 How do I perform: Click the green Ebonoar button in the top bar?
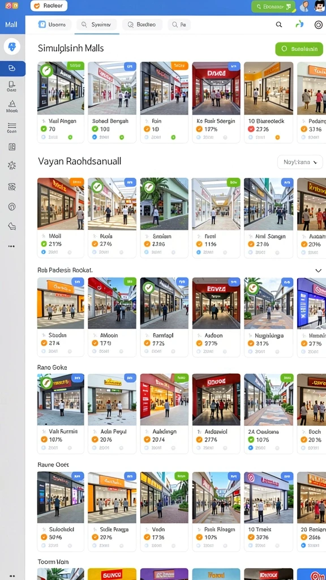(x=273, y=7)
